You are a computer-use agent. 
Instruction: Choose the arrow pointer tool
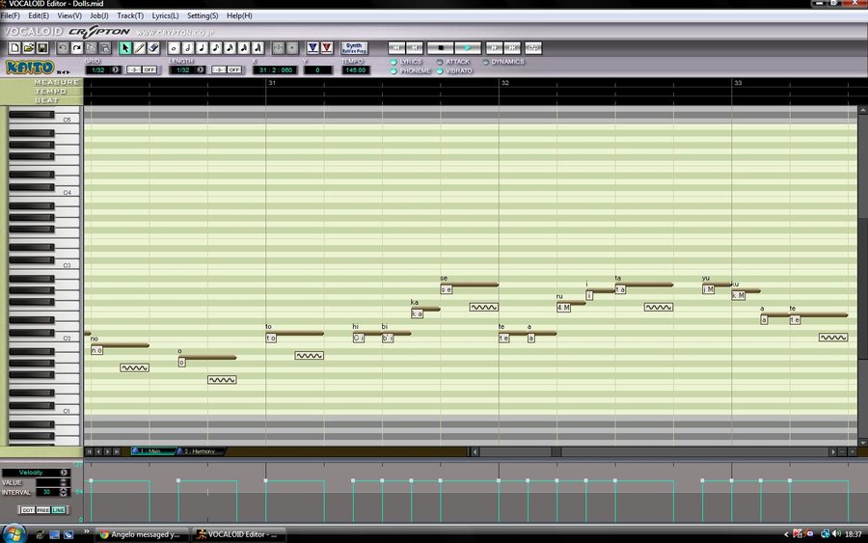(125, 48)
